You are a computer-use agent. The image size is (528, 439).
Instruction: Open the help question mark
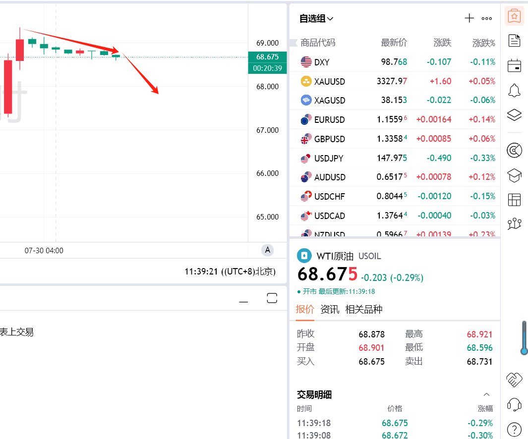[x=514, y=430]
